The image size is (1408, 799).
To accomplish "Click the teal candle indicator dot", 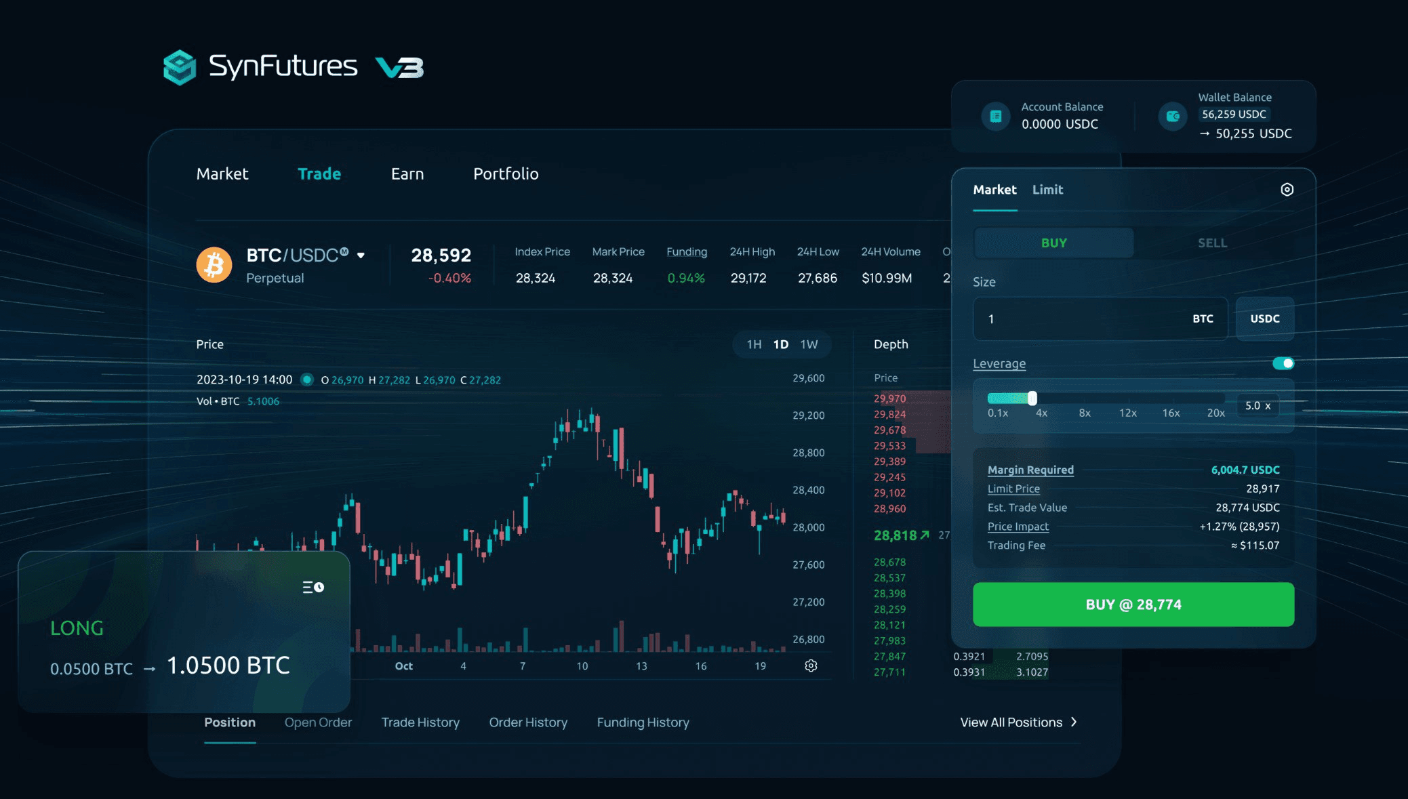I will coord(307,380).
